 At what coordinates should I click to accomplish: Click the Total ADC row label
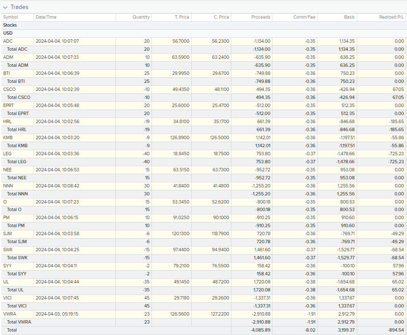17,49
